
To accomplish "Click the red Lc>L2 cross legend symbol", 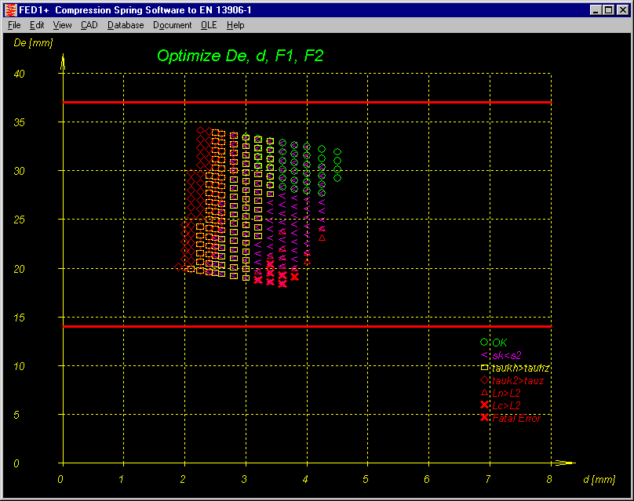I will tap(484, 405).
